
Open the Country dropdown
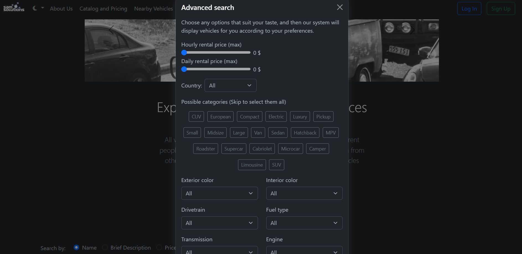230,85
